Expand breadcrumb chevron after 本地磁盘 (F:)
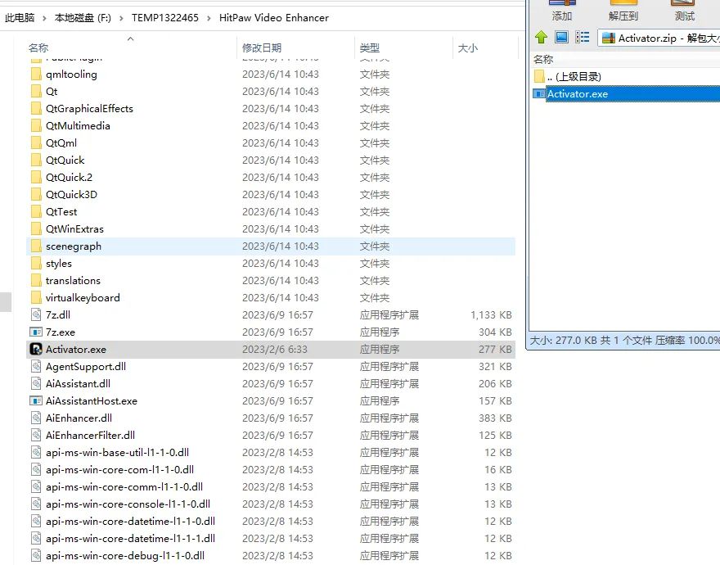720x565 pixels. pyautogui.click(x=121, y=18)
